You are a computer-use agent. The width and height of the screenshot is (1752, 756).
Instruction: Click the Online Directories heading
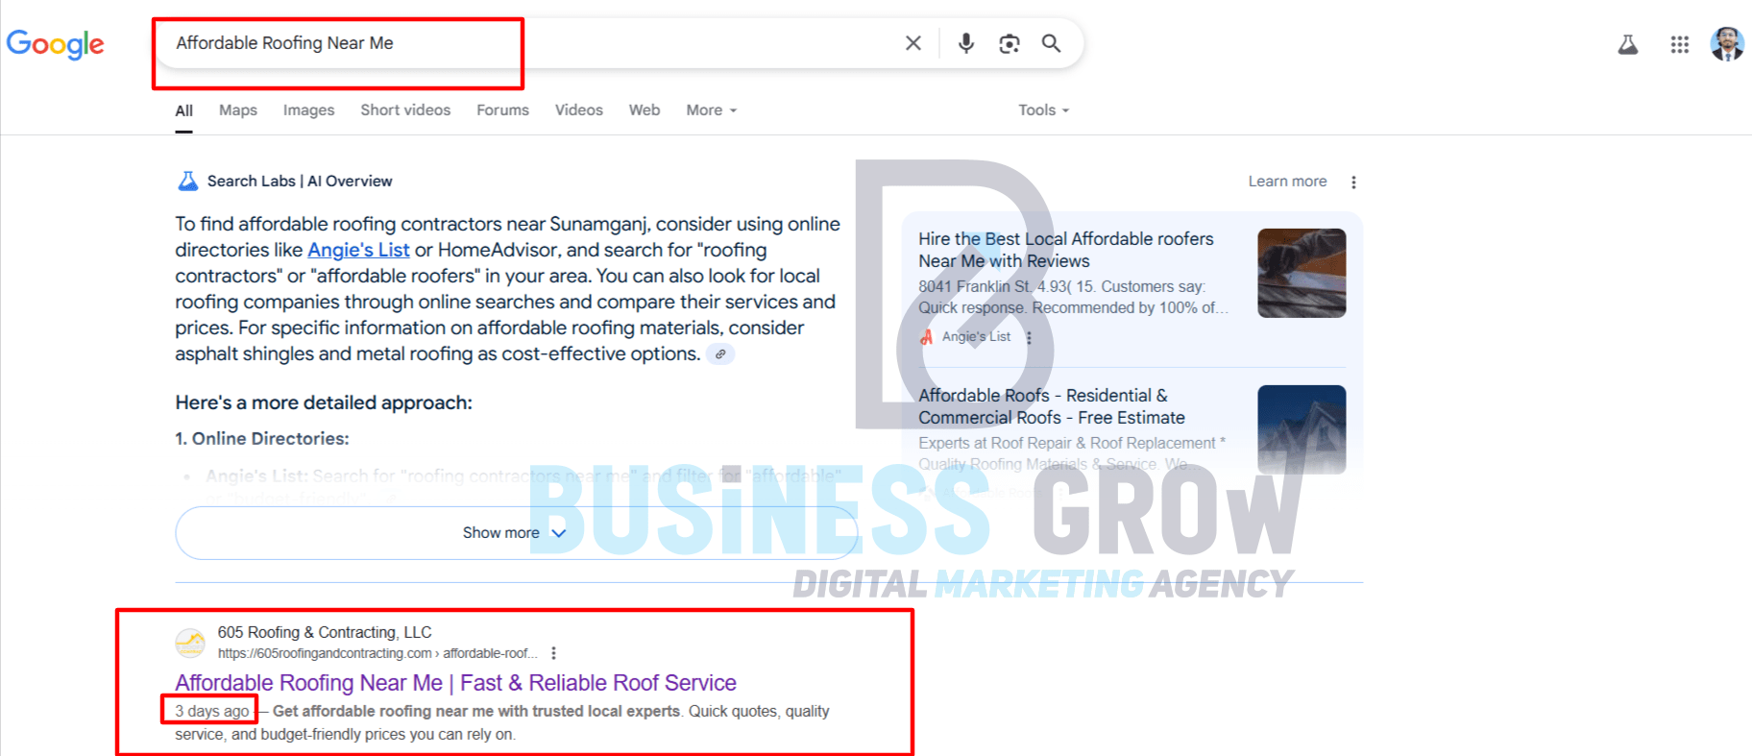tap(262, 439)
